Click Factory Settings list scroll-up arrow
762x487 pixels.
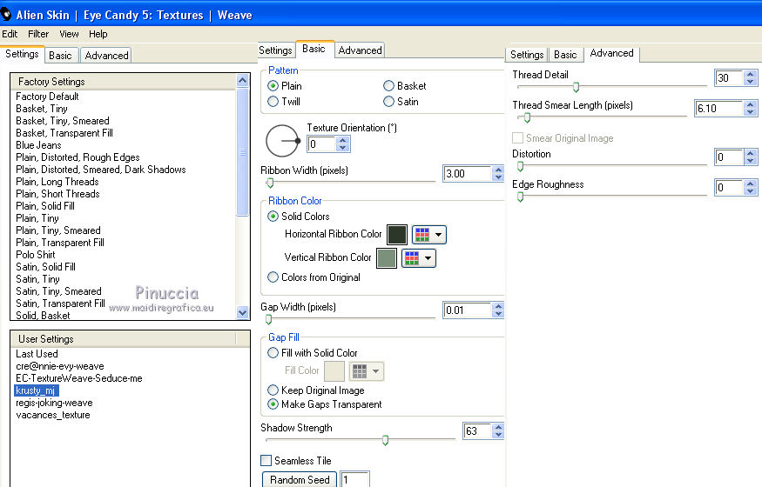pos(243,81)
